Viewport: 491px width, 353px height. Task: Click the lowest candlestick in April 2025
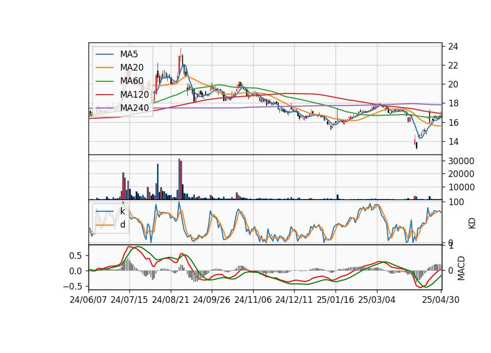pos(416,145)
